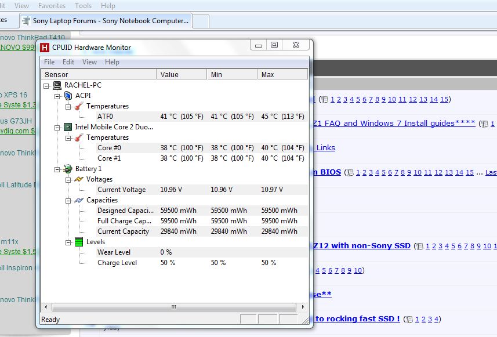This screenshot has height=337, width=497.
Task: Click the Capacities graph icon
Action: coord(79,200)
